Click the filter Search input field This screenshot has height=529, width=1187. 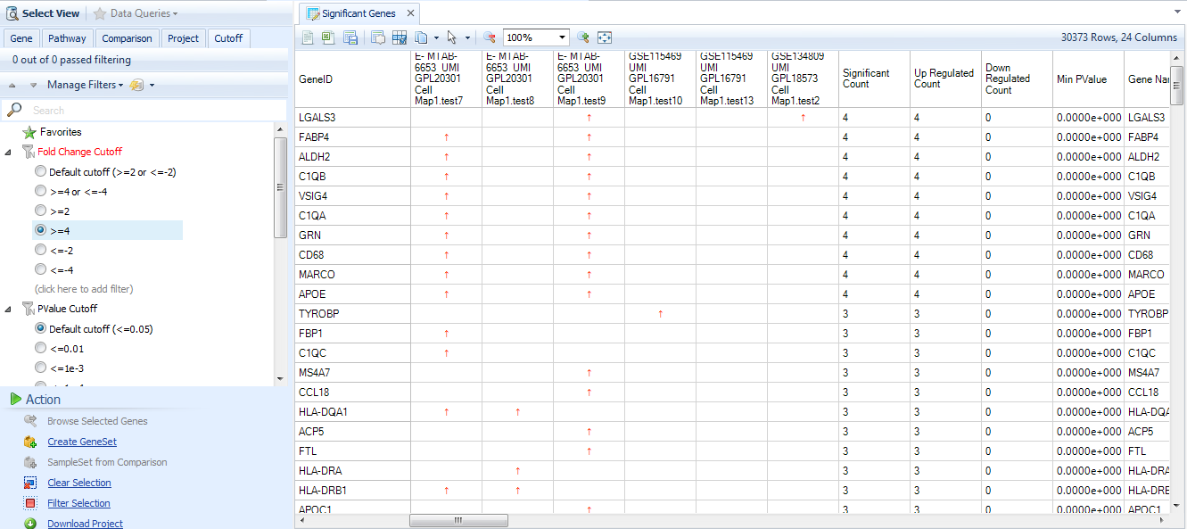click(152, 110)
